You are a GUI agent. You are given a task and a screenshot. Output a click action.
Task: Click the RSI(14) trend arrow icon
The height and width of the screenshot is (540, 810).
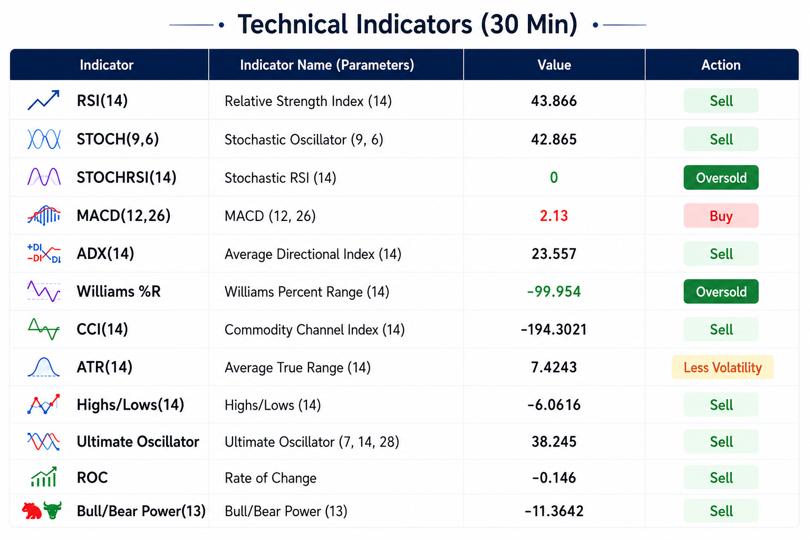tap(43, 100)
